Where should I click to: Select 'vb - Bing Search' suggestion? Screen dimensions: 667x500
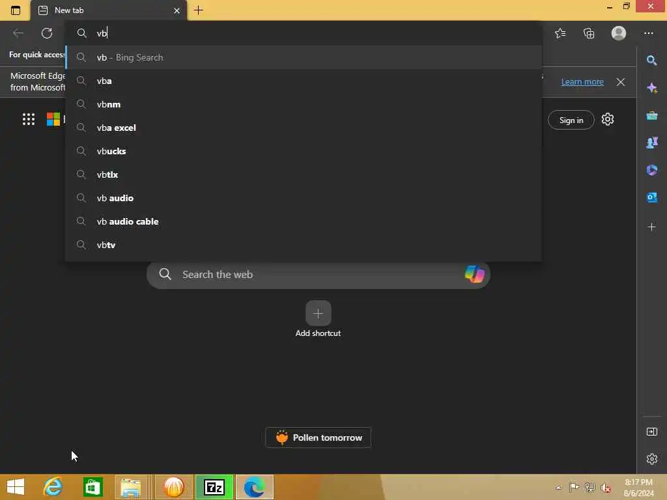pyautogui.click(x=304, y=57)
